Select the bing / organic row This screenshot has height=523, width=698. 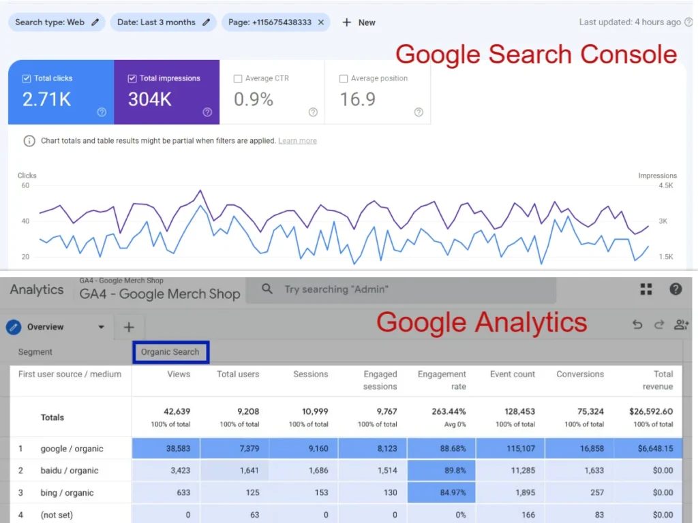pyautogui.click(x=346, y=492)
